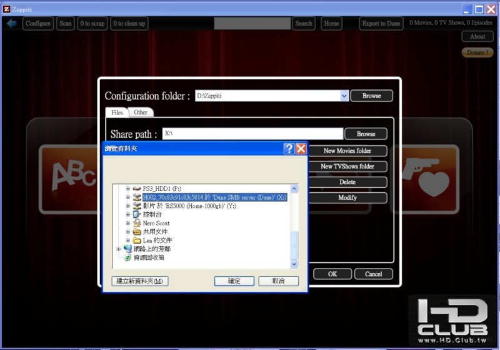Viewport: 500px width, 350px height.
Task: Expand the 共用文件 folder
Action: (x=128, y=232)
